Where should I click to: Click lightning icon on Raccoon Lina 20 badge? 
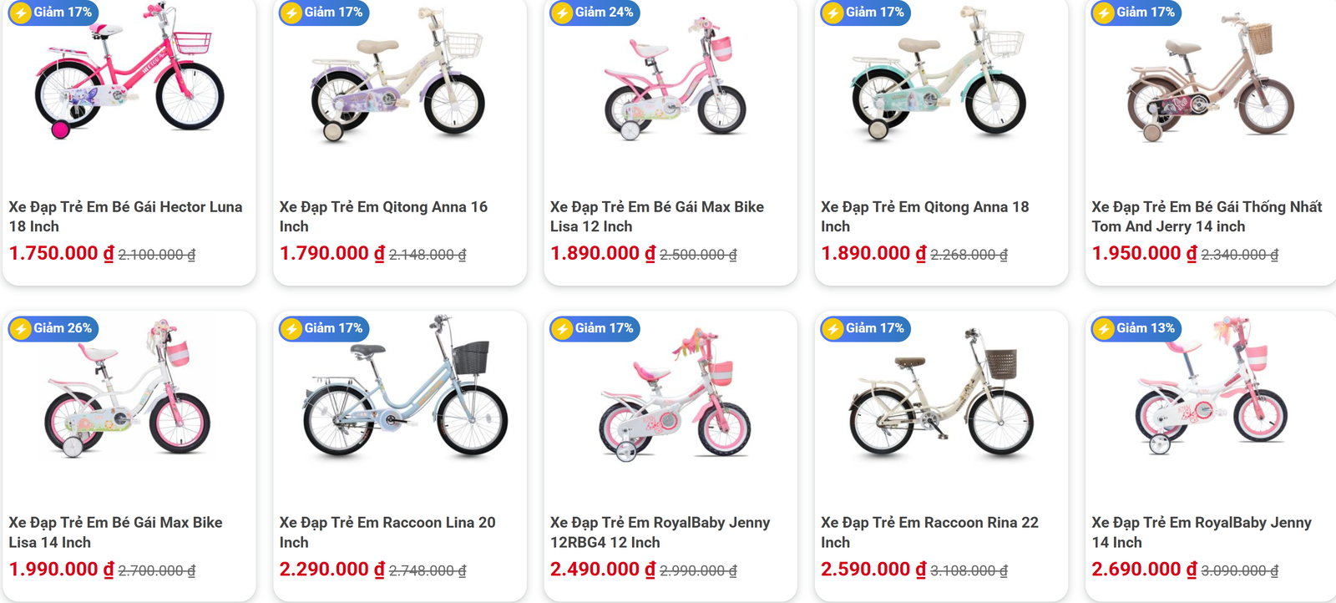pyautogui.click(x=291, y=329)
